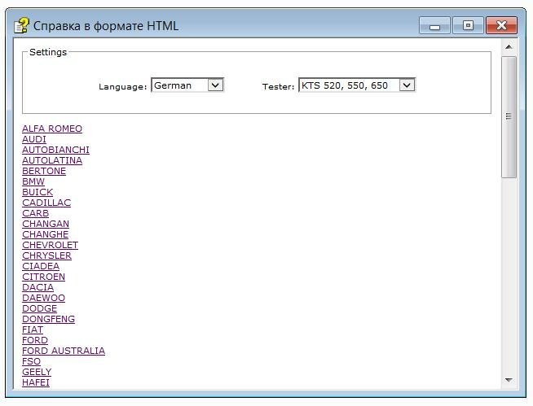
Task: Open the AUDI link
Action: coord(34,139)
